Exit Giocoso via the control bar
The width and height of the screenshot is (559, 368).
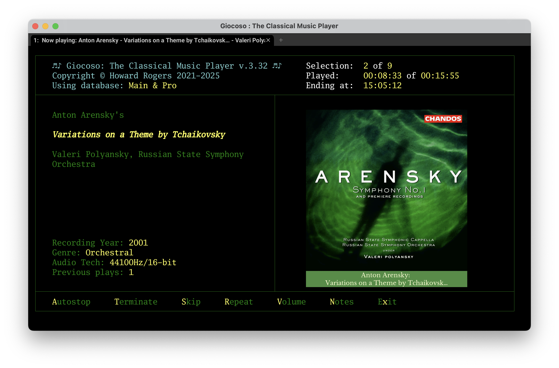(x=387, y=301)
